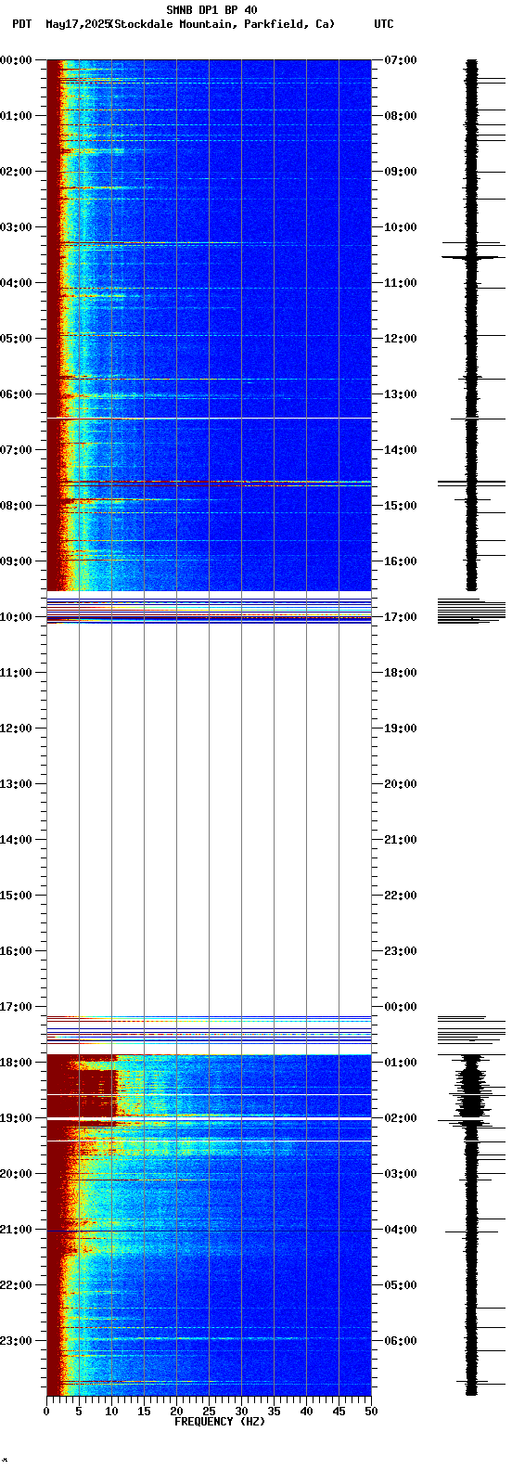Click the "14:00" UTC time label
This screenshot has height=1470, width=512.
click(x=401, y=450)
